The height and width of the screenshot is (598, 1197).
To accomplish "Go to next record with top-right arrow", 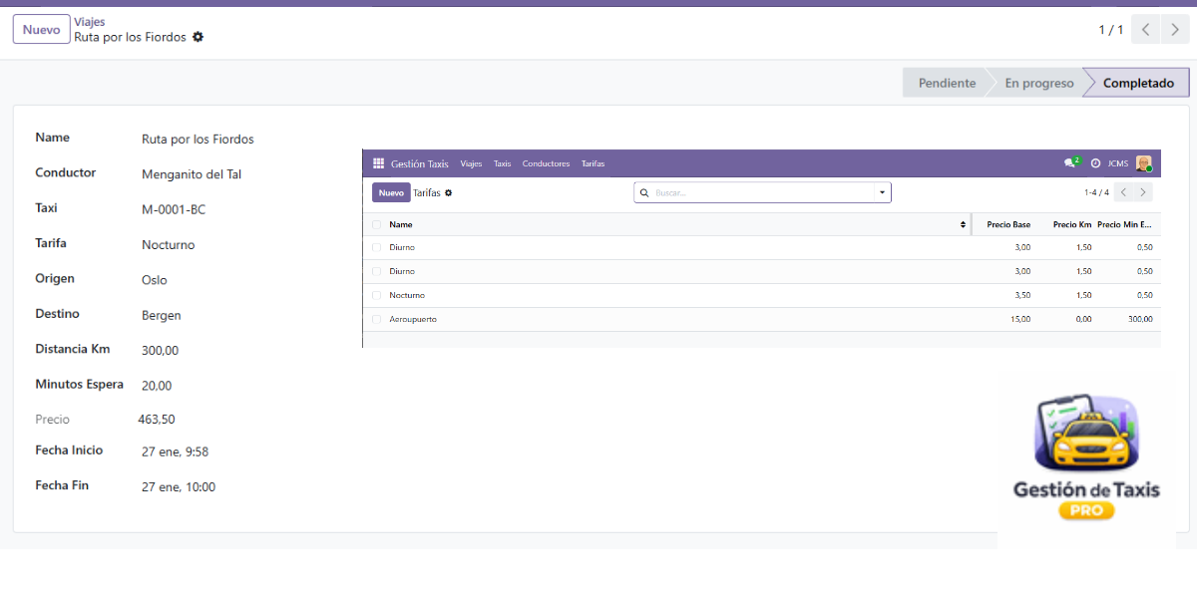I will tap(1177, 30).
